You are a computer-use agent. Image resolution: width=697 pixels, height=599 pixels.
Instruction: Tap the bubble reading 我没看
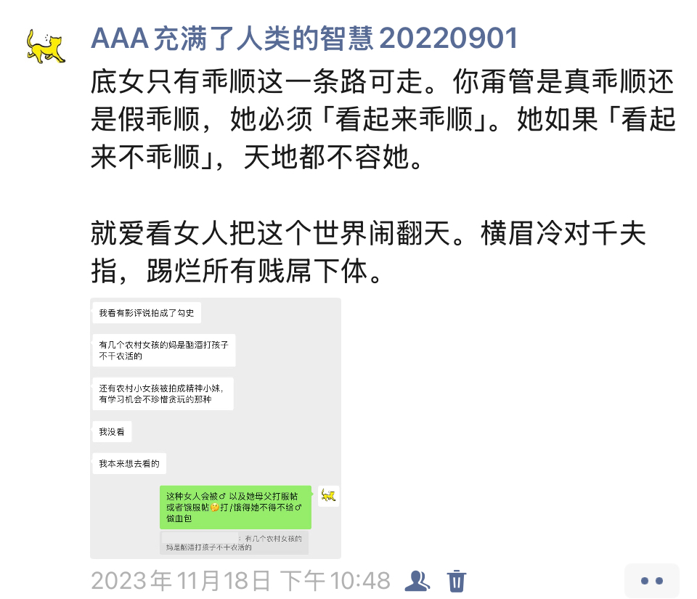click(112, 431)
